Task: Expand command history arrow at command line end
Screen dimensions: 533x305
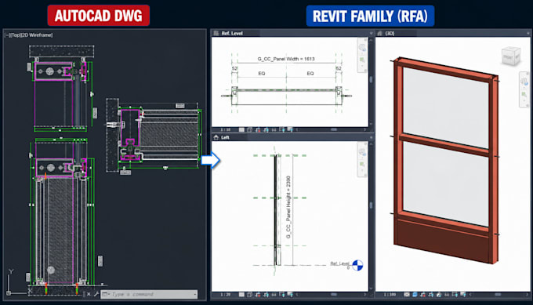Action: tap(194, 295)
